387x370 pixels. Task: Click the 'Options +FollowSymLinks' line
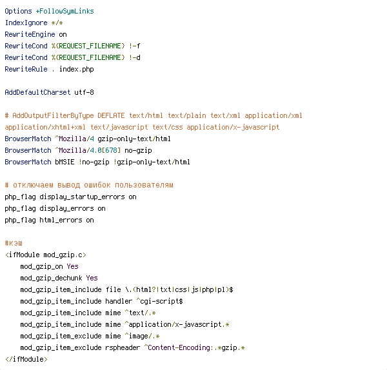(x=50, y=12)
